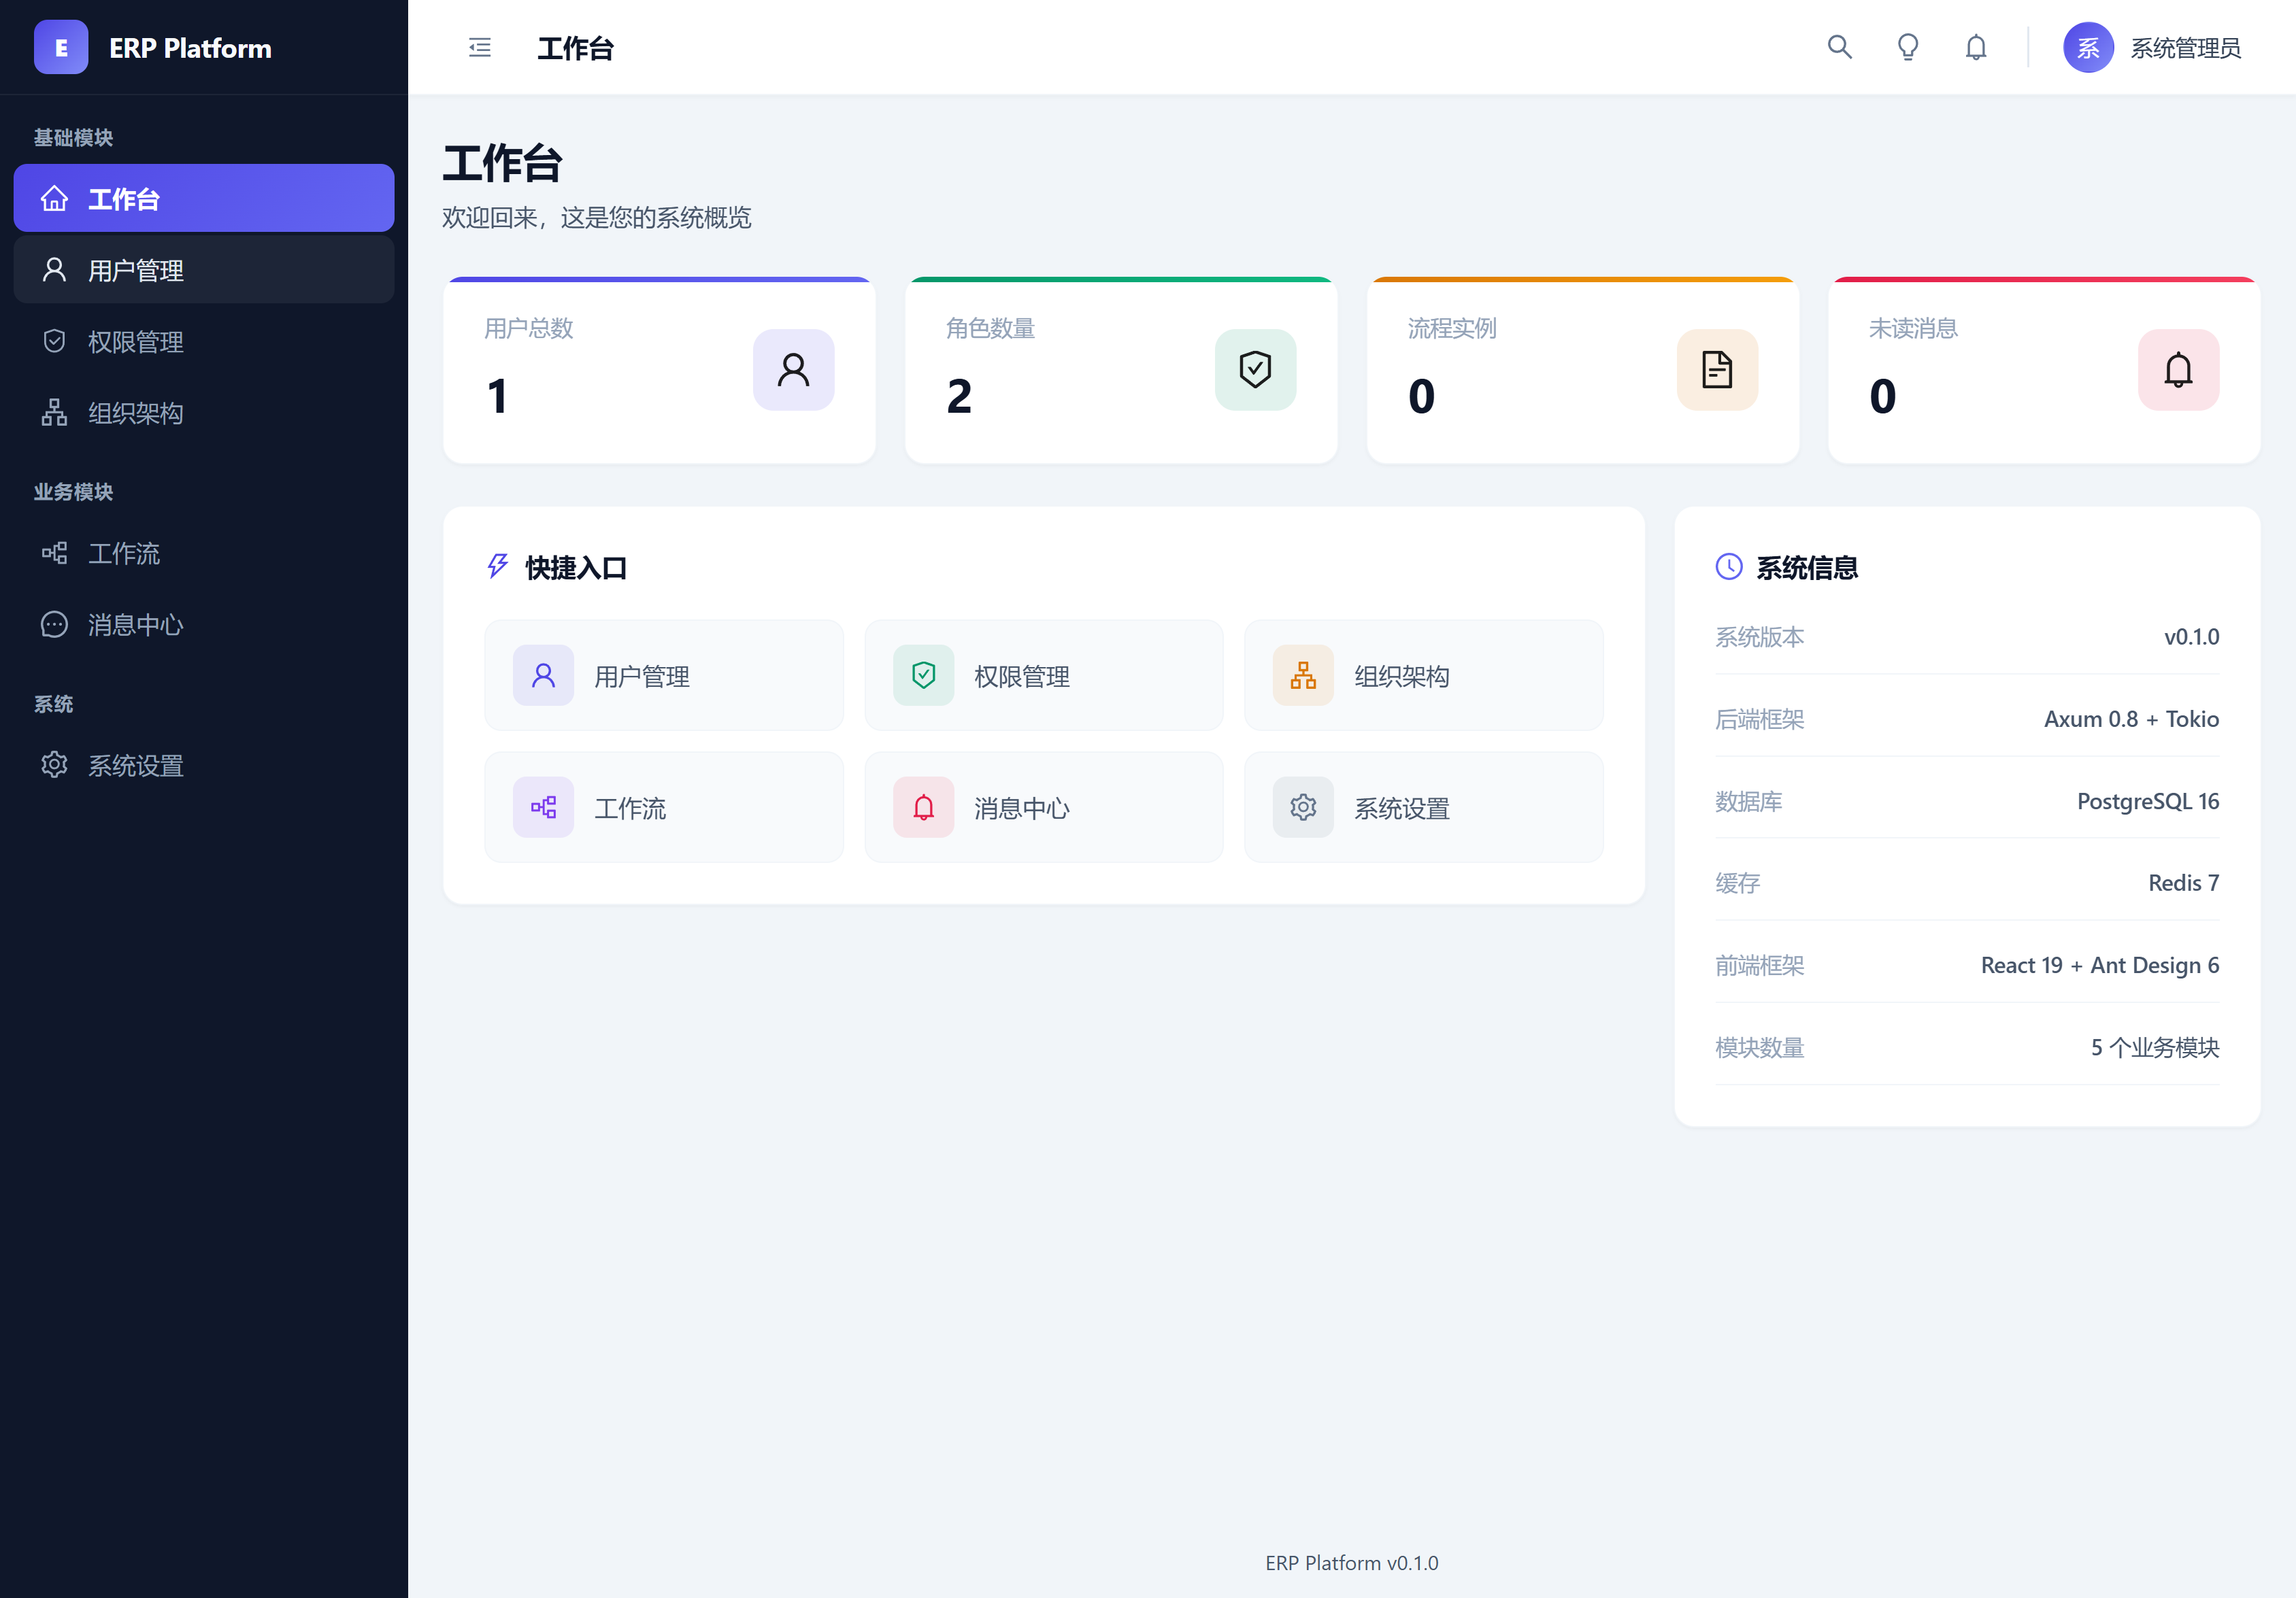2296x1598 pixels.
Task: Open 组织架构 sidebar menu item
Action: click(204, 413)
